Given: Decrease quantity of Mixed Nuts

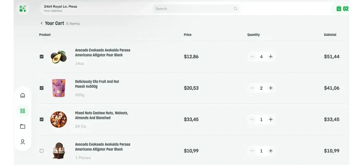Looking at the screenshot, I should coord(252,119).
